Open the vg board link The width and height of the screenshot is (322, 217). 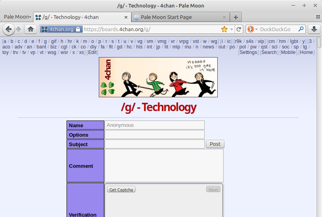tap(140, 41)
